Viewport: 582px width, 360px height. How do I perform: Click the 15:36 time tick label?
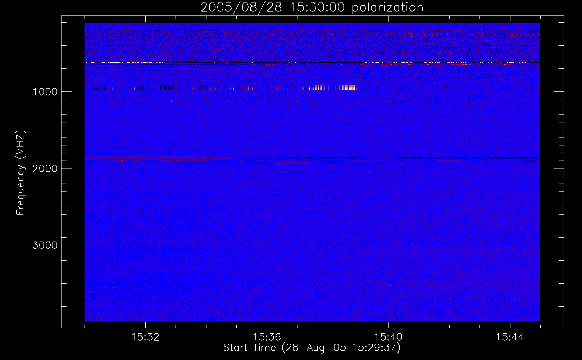click(x=267, y=337)
